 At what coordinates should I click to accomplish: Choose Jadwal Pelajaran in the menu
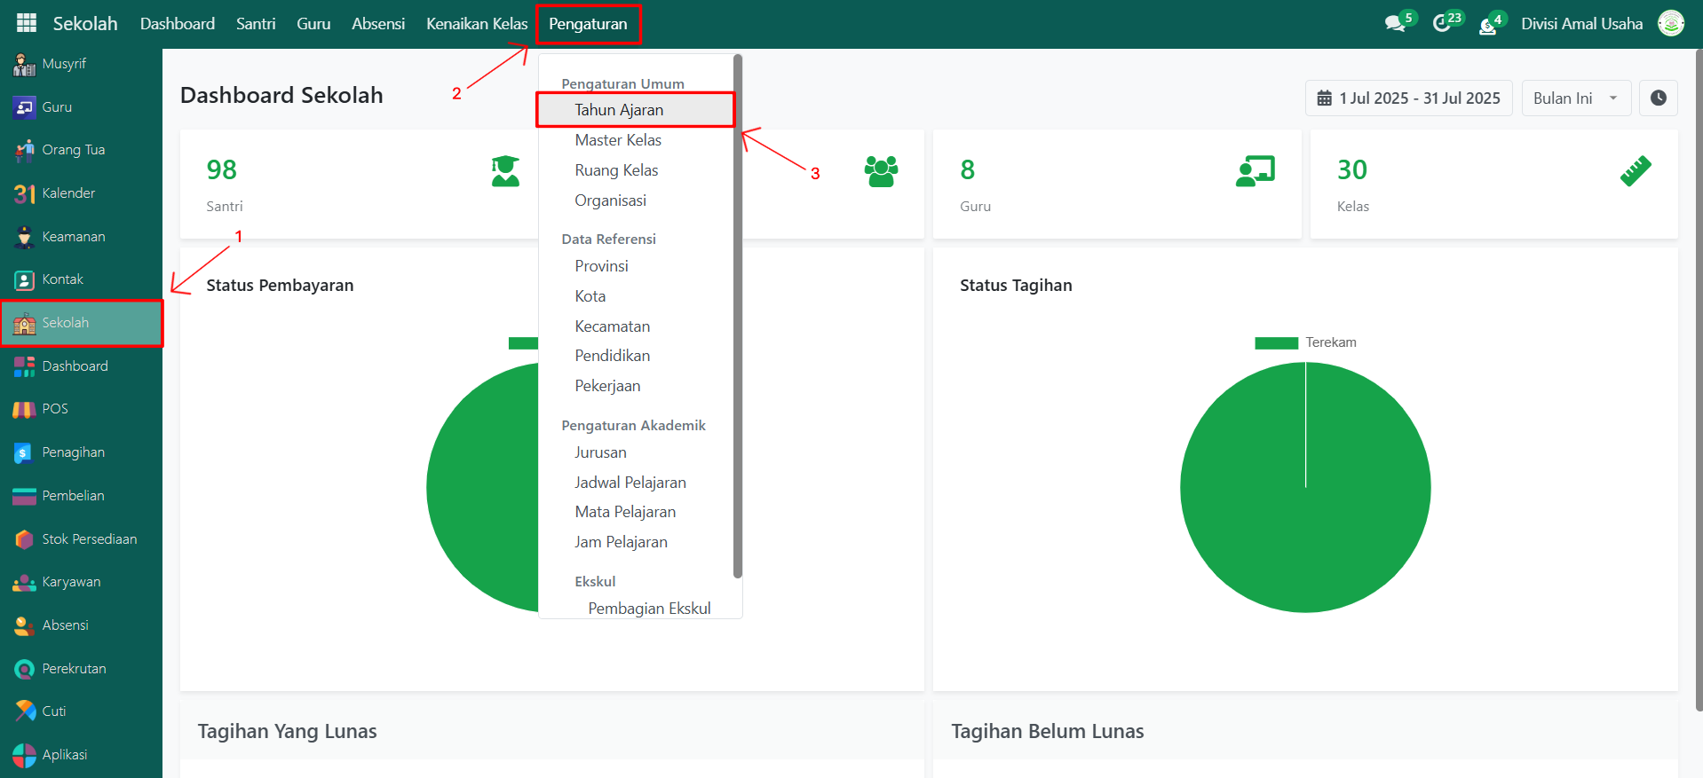630,483
